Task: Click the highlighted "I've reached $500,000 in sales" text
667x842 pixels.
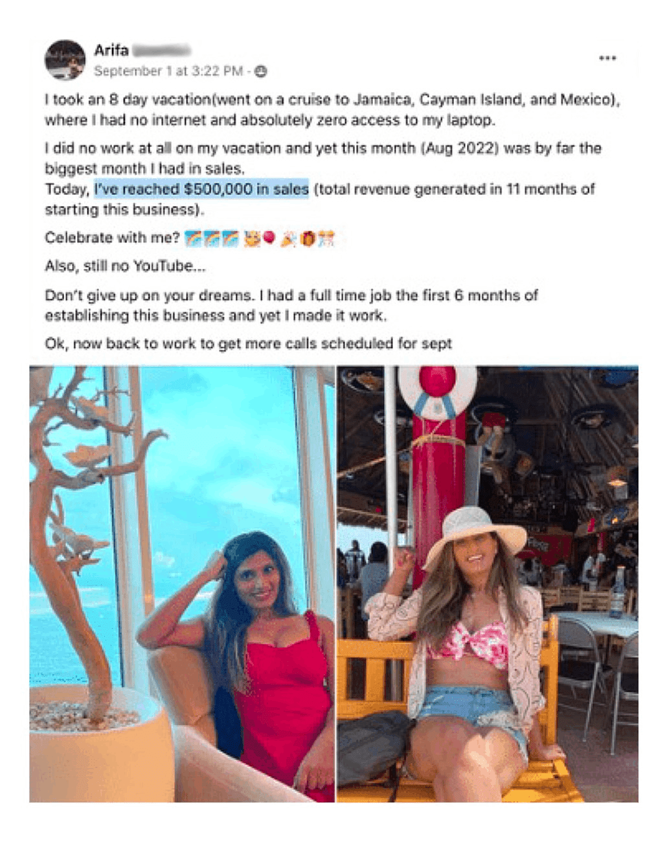Action: coord(201,189)
